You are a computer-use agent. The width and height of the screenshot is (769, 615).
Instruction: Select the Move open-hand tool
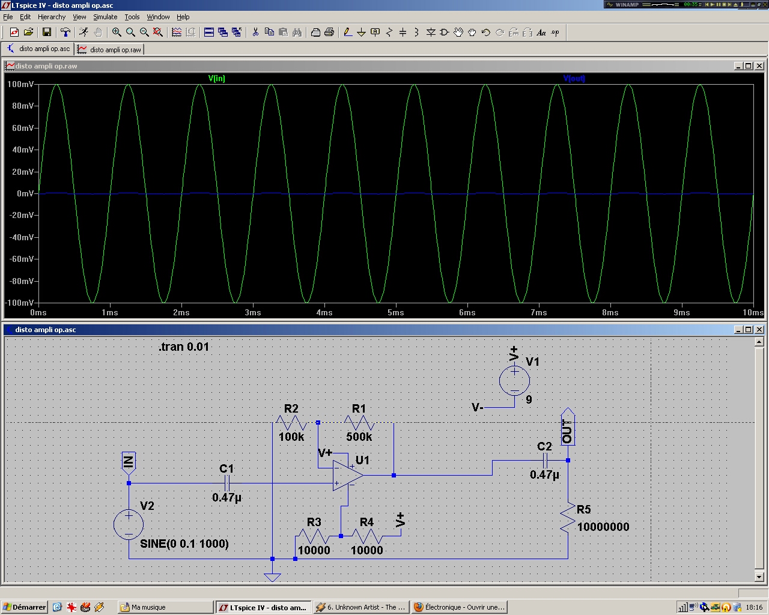[458, 32]
